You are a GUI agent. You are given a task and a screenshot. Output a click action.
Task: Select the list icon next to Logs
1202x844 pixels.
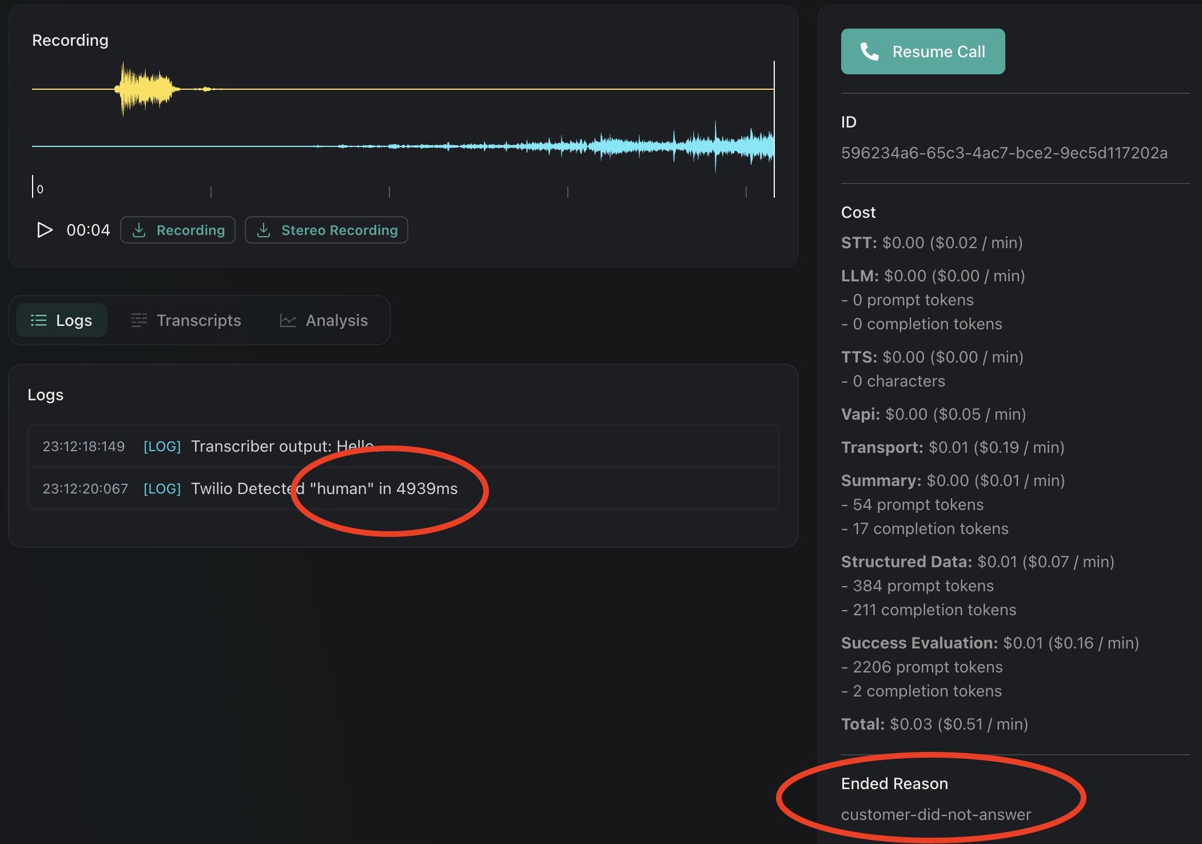(x=37, y=320)
